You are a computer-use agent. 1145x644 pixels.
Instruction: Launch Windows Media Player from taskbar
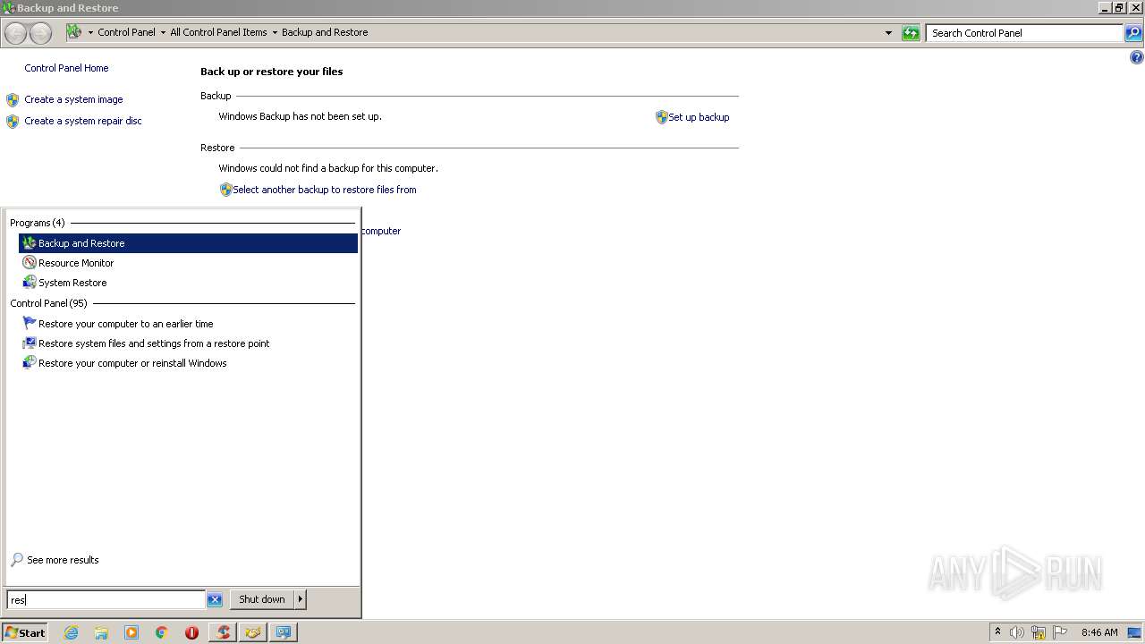coord(131,632)
